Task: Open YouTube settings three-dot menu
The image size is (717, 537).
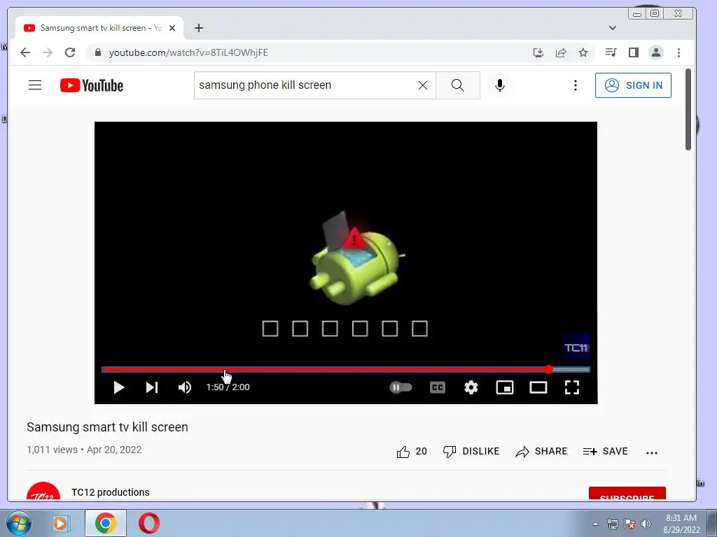Action: pyautogui.click(x=576, y=85)
